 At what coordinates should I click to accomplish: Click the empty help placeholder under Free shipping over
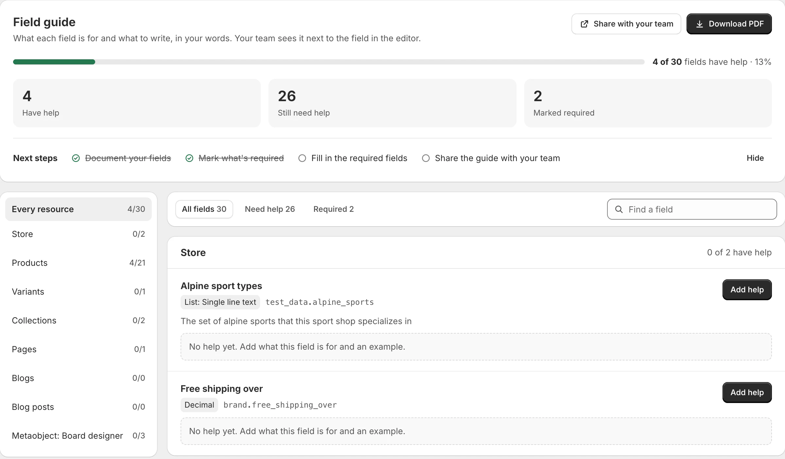476,431
